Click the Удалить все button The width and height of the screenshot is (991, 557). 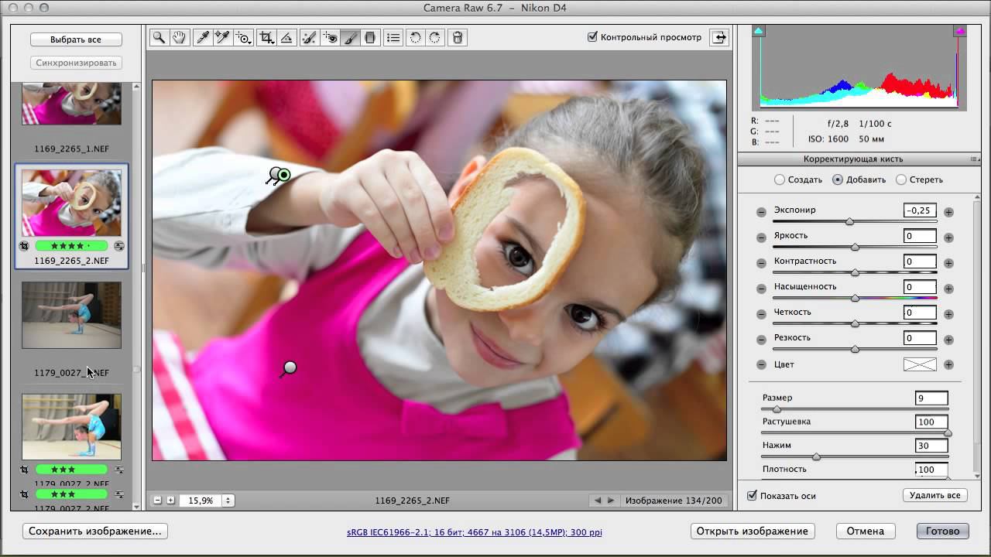[x=935, y=495]
